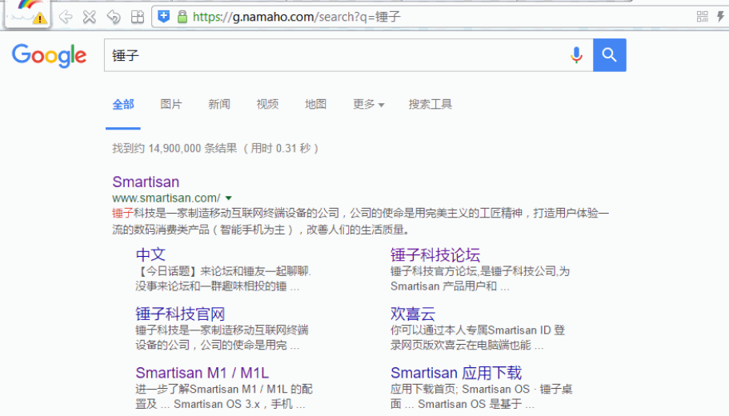Click the www.smartisan.com/ green URL

pos(166,198)
